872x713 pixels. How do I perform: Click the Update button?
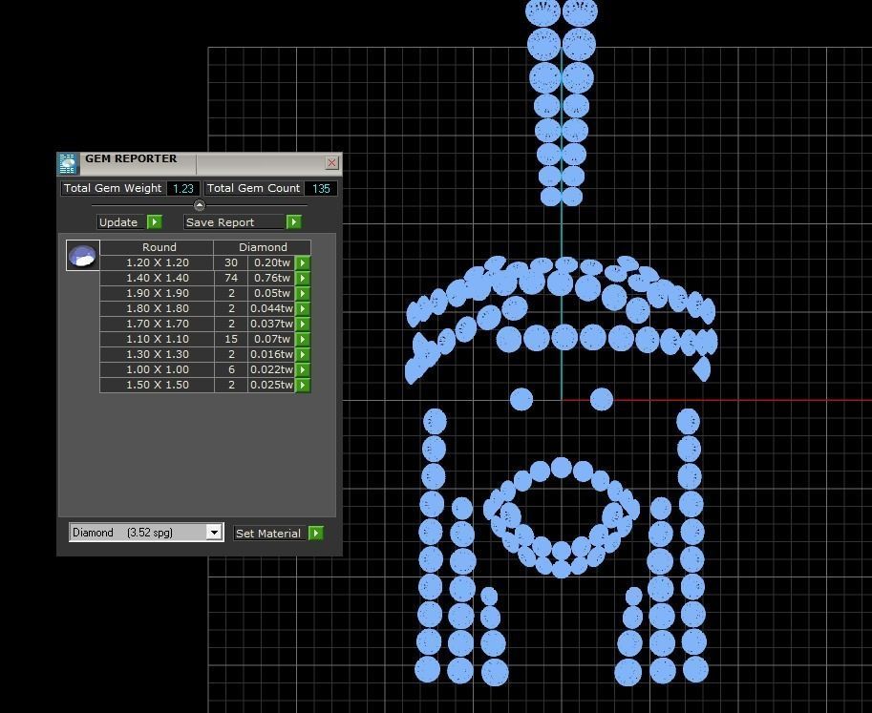(x=121, y=222)
